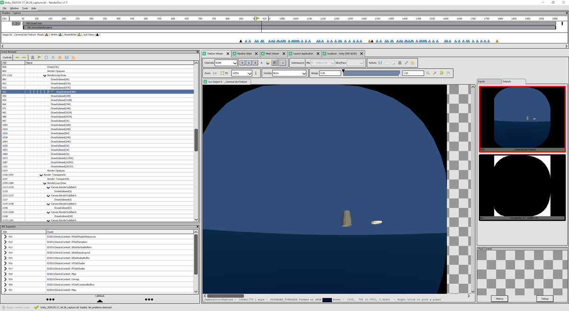Click the color wheel custom shader icon
Viewport: 569px width, 311px height.
(268, 62)
